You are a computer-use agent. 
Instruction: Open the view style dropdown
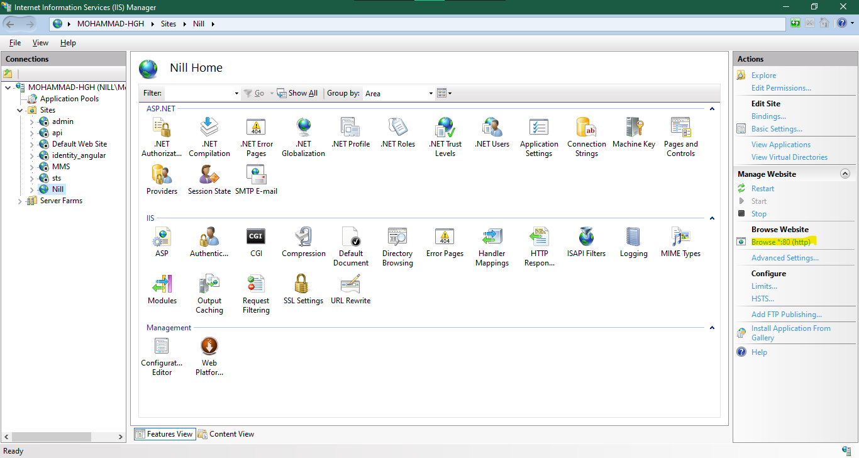coord(445,93)
